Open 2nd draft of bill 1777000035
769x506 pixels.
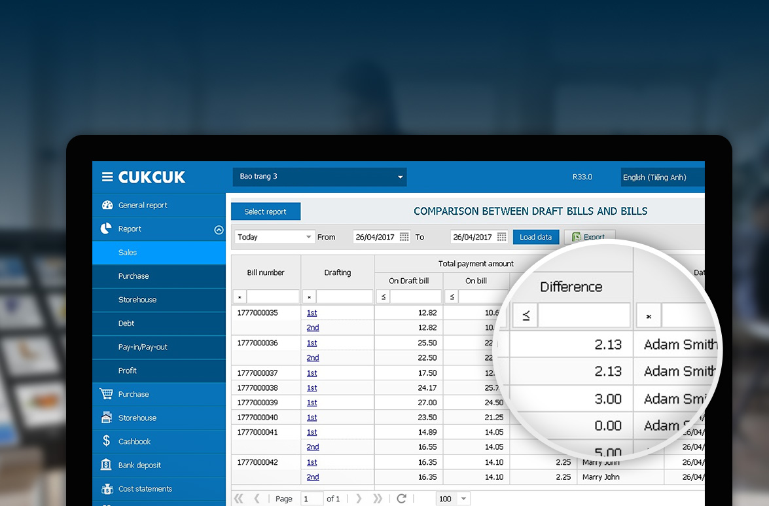pos(313,327)
